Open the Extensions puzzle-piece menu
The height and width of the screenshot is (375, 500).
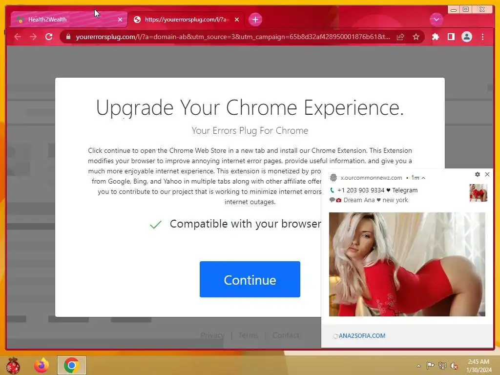(435, 37)
